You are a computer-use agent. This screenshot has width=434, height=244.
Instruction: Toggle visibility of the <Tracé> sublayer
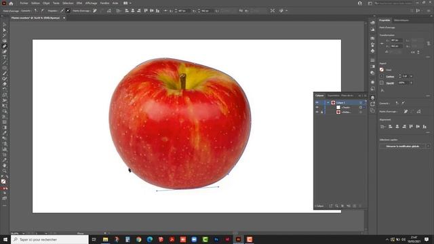coord(317,107)
